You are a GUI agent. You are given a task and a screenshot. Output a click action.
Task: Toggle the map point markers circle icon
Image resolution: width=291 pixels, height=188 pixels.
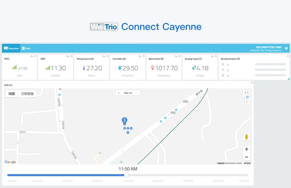point(247,97)
